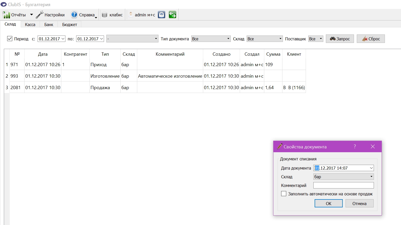
Task: Switch to the Касса tab
Action: 30,25
